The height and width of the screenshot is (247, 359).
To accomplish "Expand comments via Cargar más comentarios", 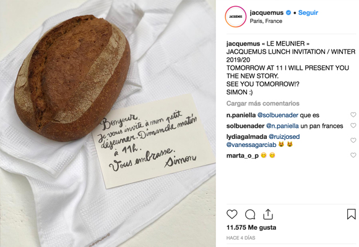I will coord(263,104).
